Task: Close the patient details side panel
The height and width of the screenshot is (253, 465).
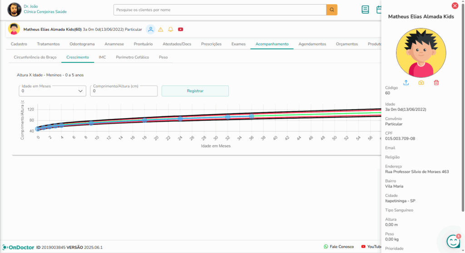Action: coord(455,6)
